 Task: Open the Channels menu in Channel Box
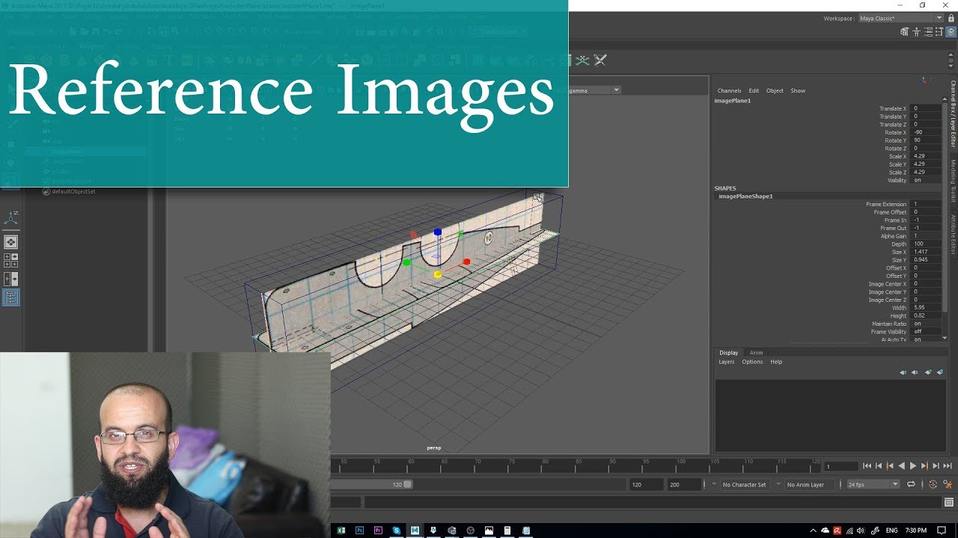click(729, 90)
